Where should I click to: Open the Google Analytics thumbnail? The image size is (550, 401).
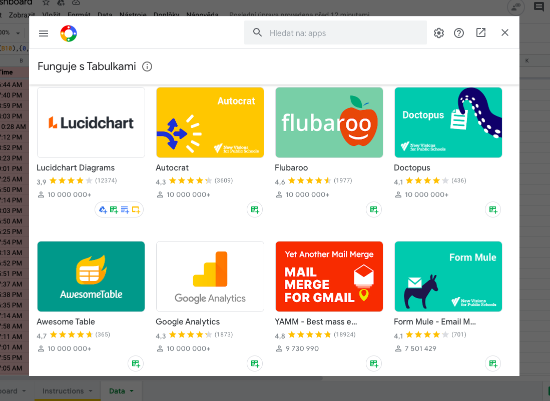[x=210, y=276]
